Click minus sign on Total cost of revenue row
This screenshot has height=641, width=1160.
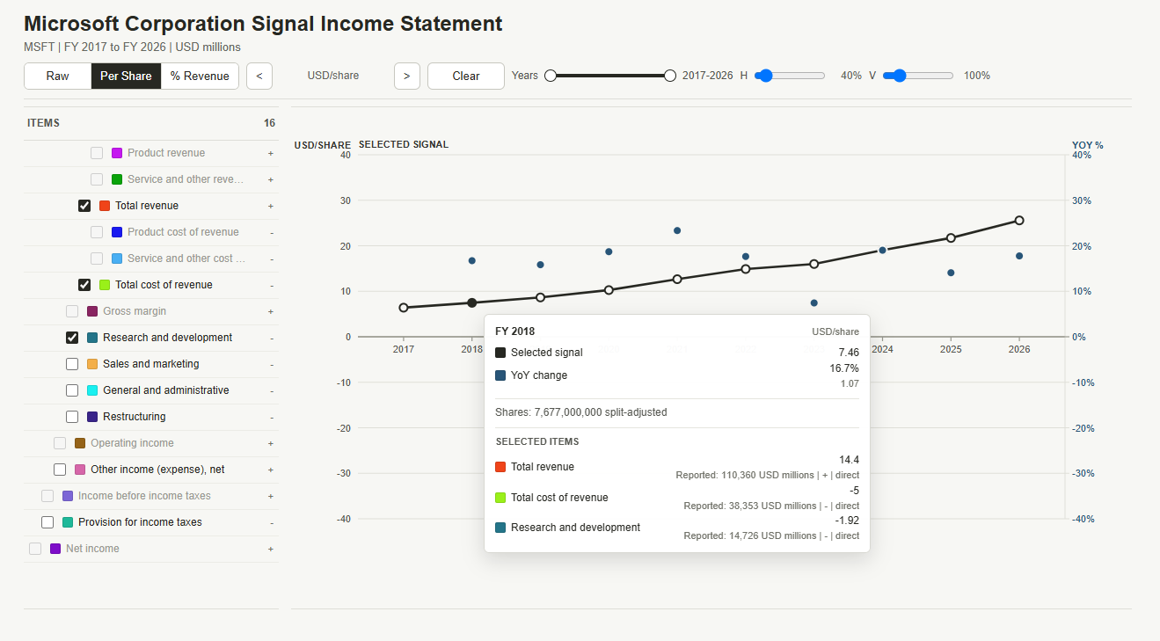click(272, 285)
